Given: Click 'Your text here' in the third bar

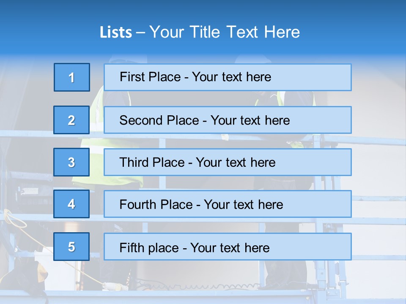Looking at the screenshot, I should 236,163.
